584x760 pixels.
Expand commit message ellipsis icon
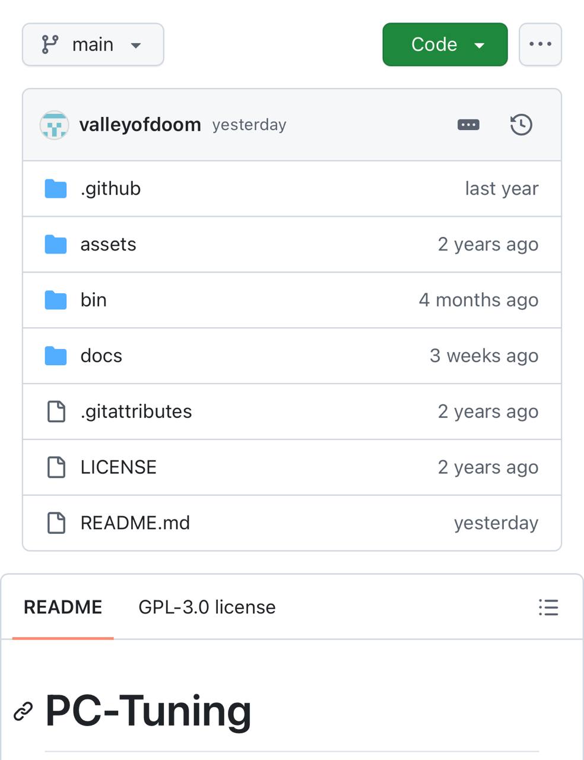(468, 125)
